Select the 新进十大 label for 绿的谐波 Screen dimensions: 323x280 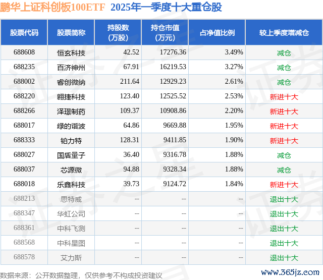tap(284, 126)
